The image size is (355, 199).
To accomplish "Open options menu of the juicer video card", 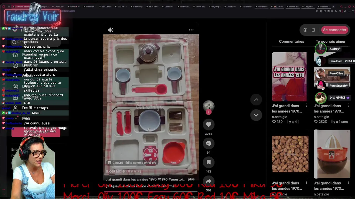I will coord(348,183).
